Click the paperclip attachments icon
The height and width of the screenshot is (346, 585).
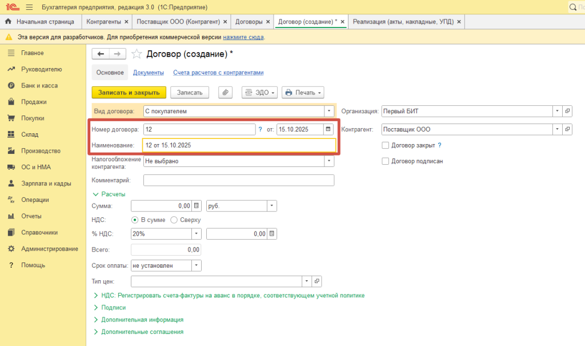pyautogui.click(x=226, y=92)
